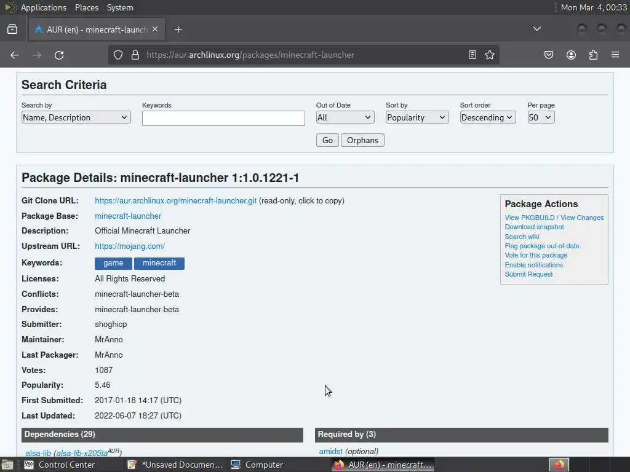
Task: Bookmark this page with the star icon
Action: coord(489,55)
